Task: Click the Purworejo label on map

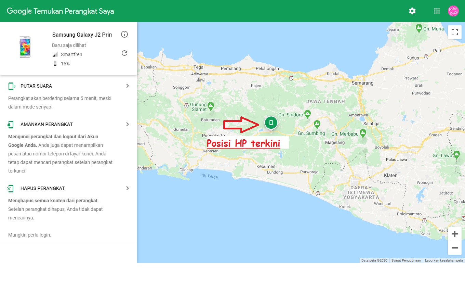Action: 309,172
